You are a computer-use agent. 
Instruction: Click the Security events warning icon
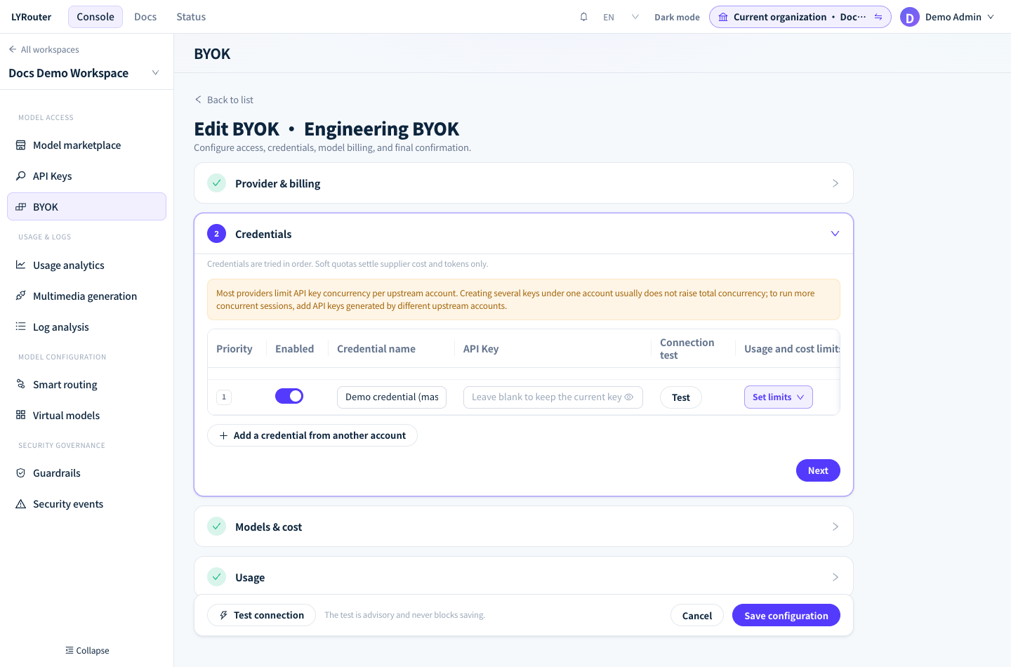click(21, 504)
